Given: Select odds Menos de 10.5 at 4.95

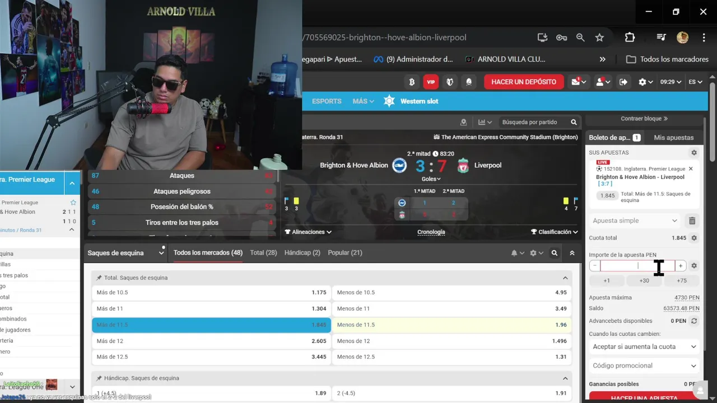Looking at the screenshot, I should (x=451, y=292).
